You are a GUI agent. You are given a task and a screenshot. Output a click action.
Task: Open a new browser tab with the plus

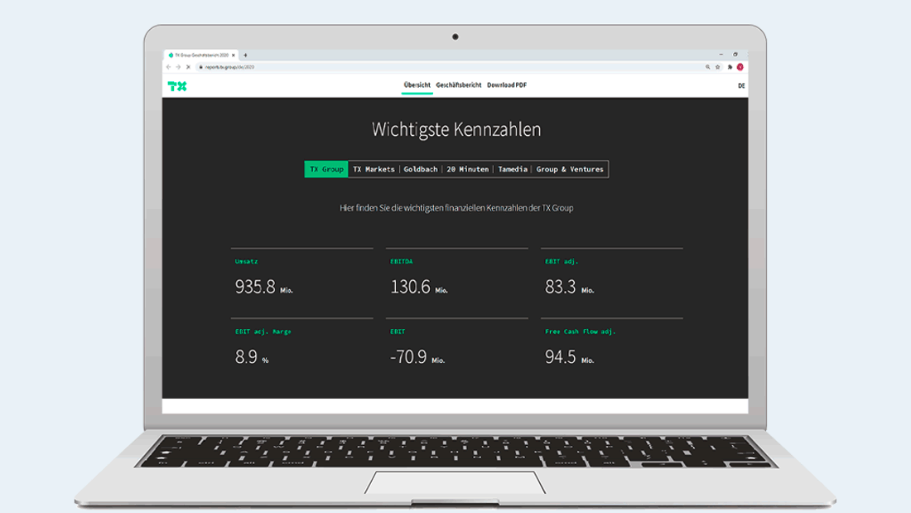point(247,54)
